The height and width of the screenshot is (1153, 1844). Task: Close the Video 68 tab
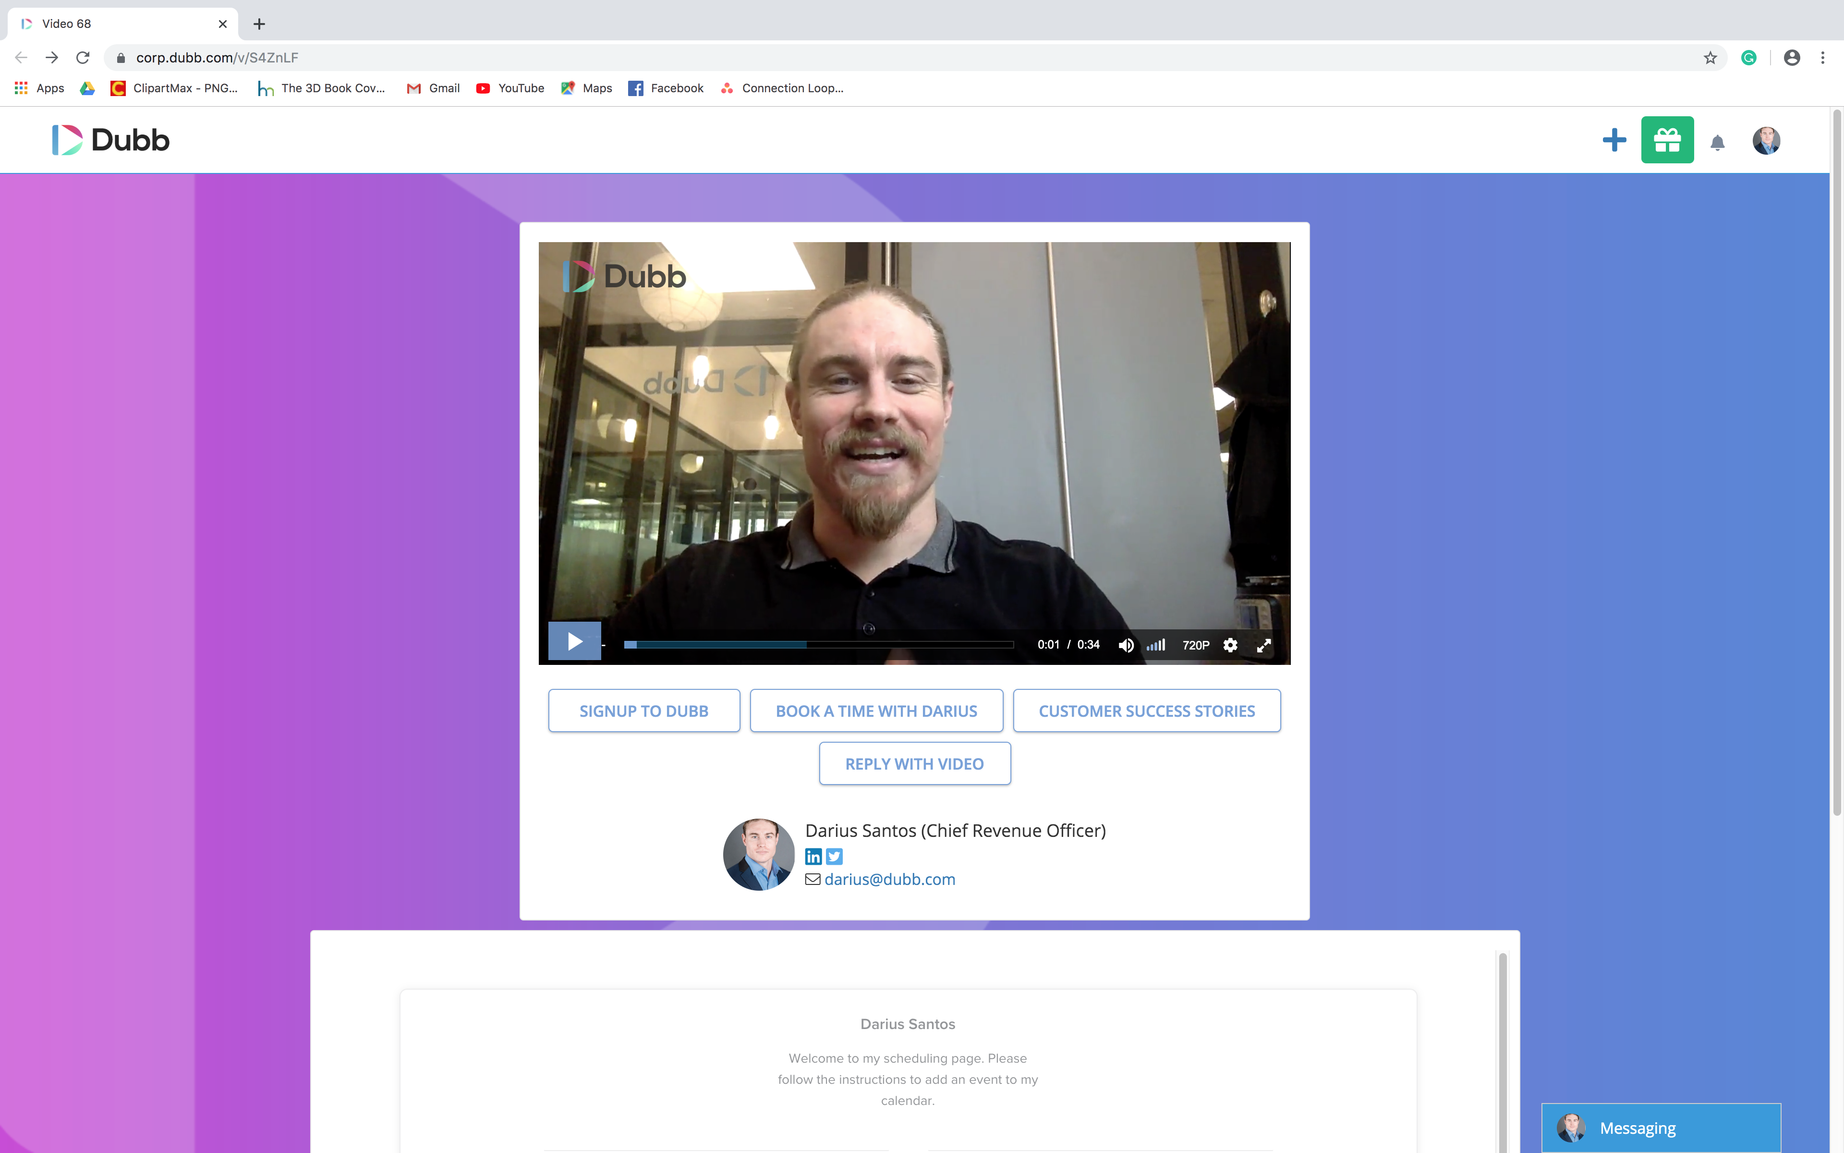point(222,24)
